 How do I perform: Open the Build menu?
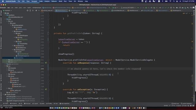pyautogui.click(x=60, y=1)
